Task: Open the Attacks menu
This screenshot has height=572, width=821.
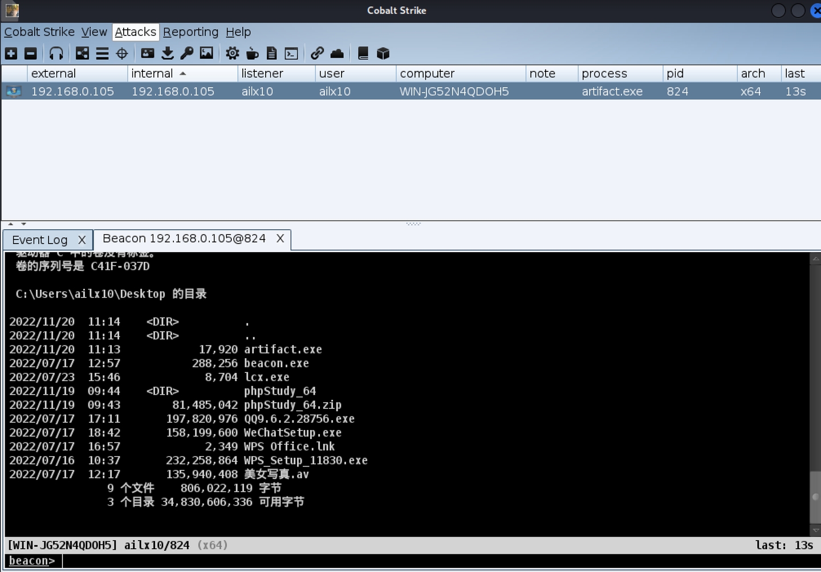Action: tap(135, 32)
